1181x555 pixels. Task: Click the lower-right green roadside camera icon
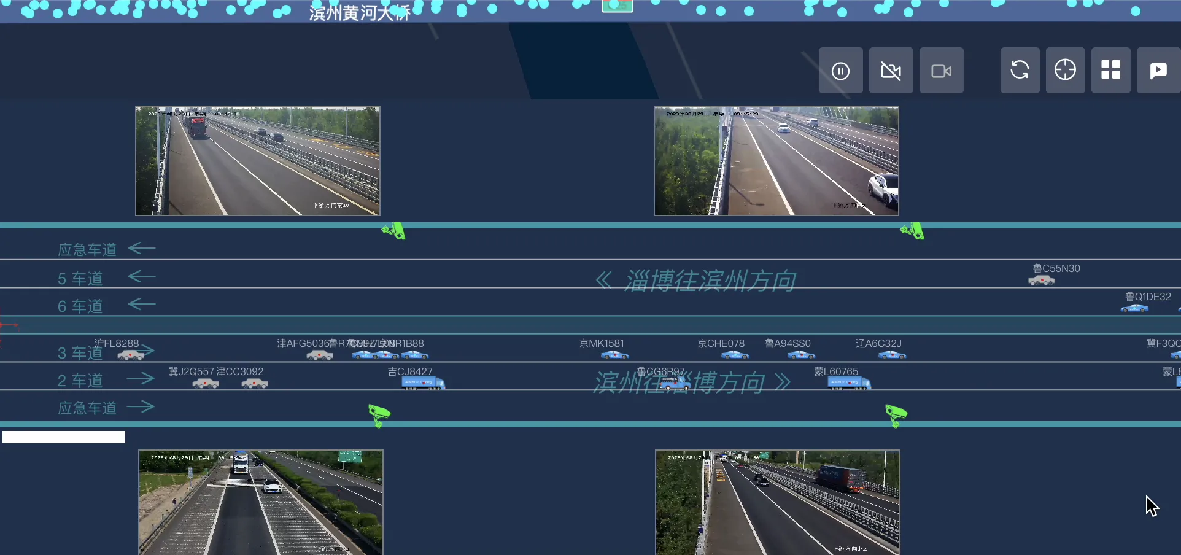point(896,415)
